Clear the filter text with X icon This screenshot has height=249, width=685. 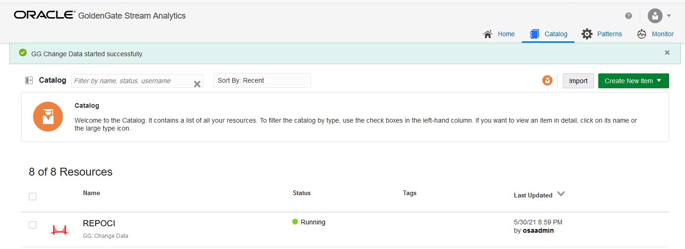(x=197, y=84)
